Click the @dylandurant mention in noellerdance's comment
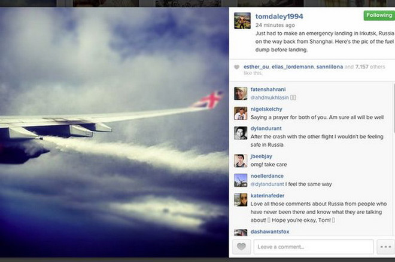 click(x=268, y=184)
